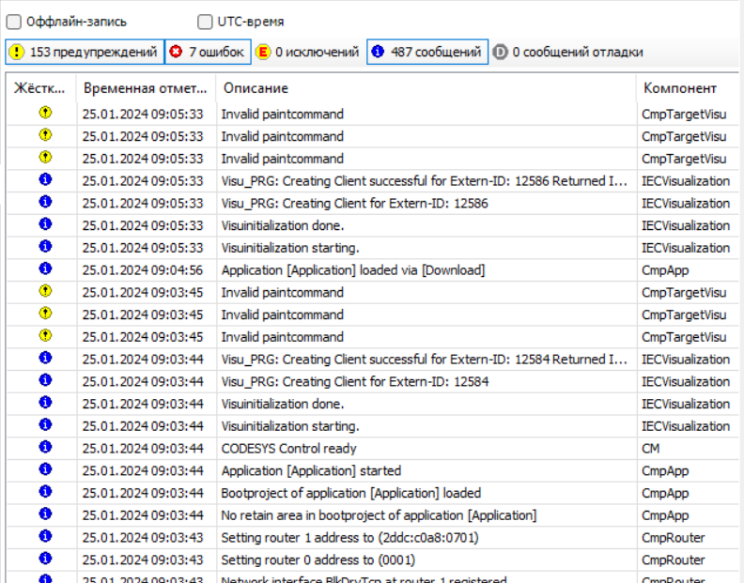Sort by the Жёстк... severity column header

(x=40, y=88)
